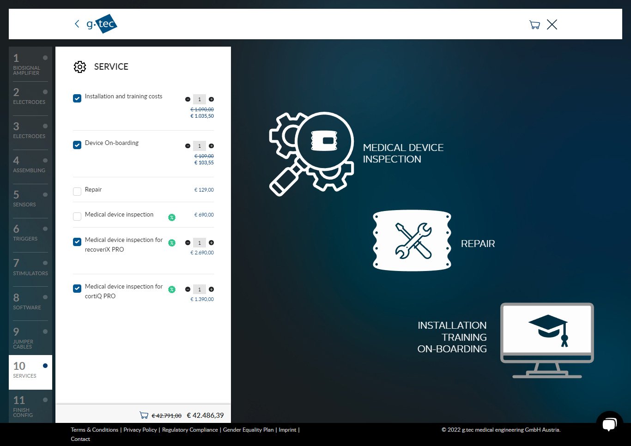Image resolution: width=631 pixels, height=446 pixels.
Task: Click the recoveriX PRO quantity field
Action: point(200,243)
